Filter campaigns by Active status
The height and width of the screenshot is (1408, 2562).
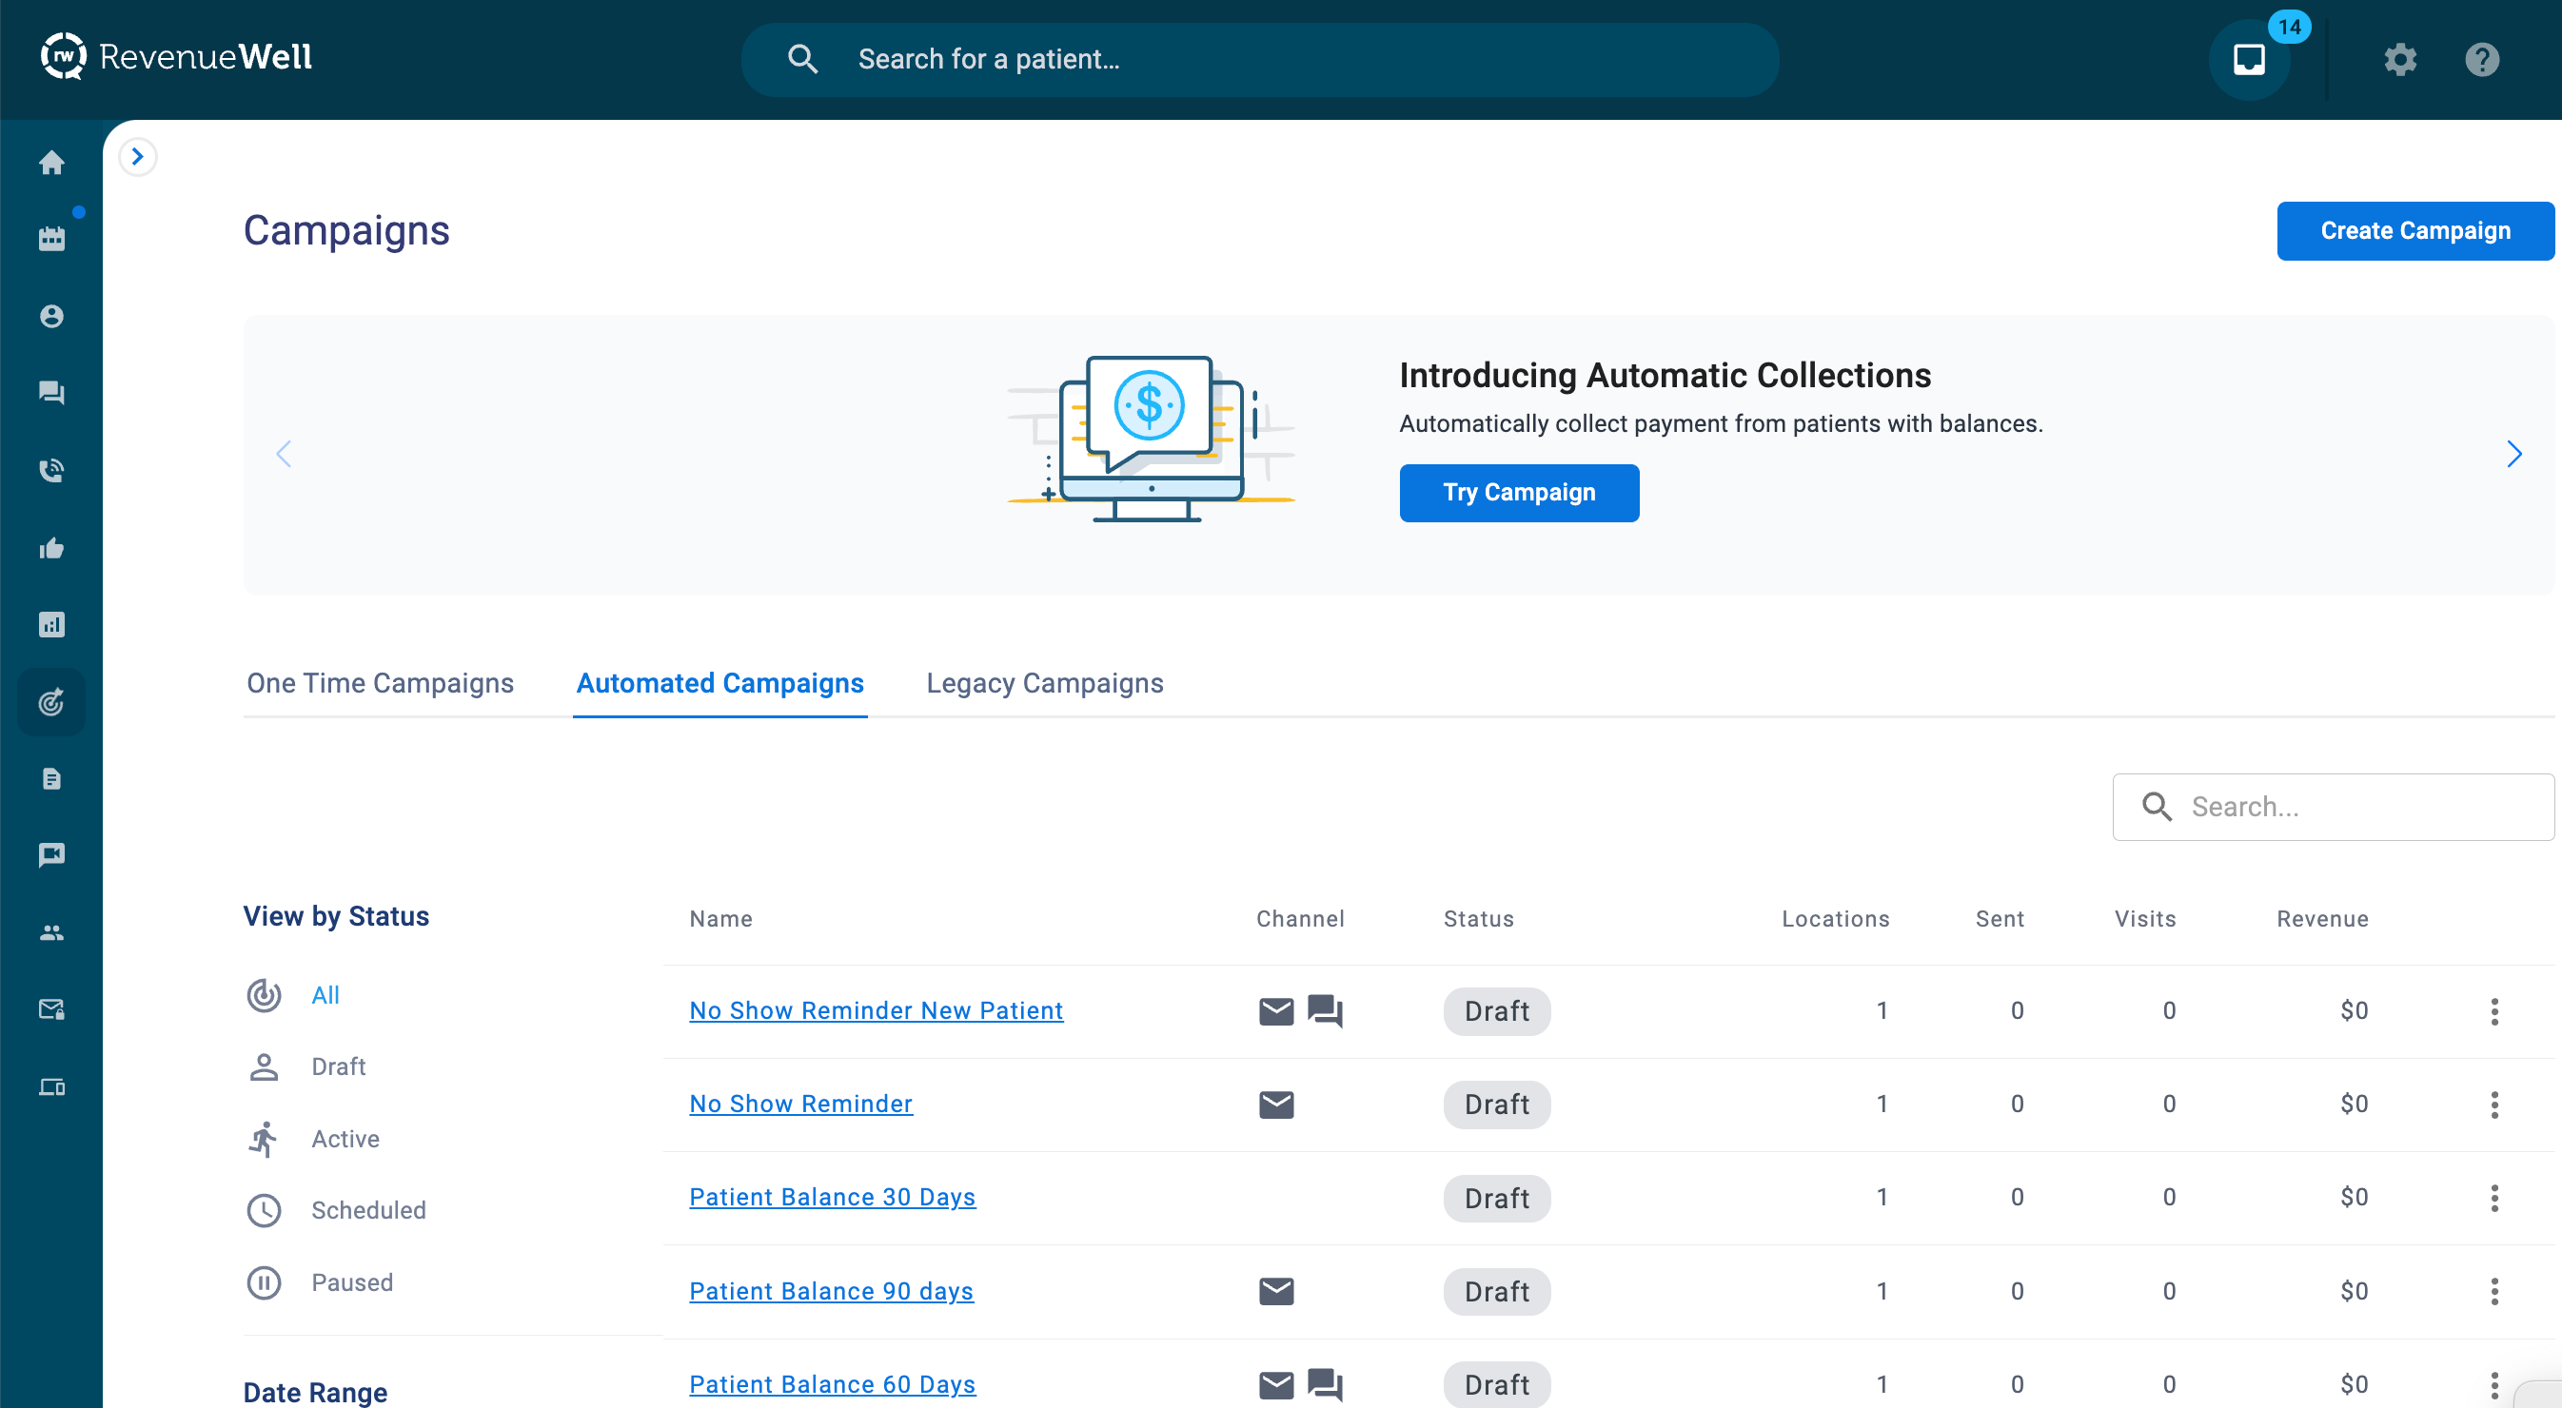(345, 1139)
